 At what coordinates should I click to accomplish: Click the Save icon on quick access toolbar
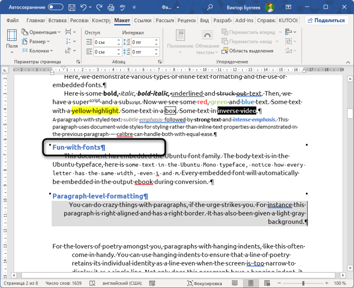point(71,7)
